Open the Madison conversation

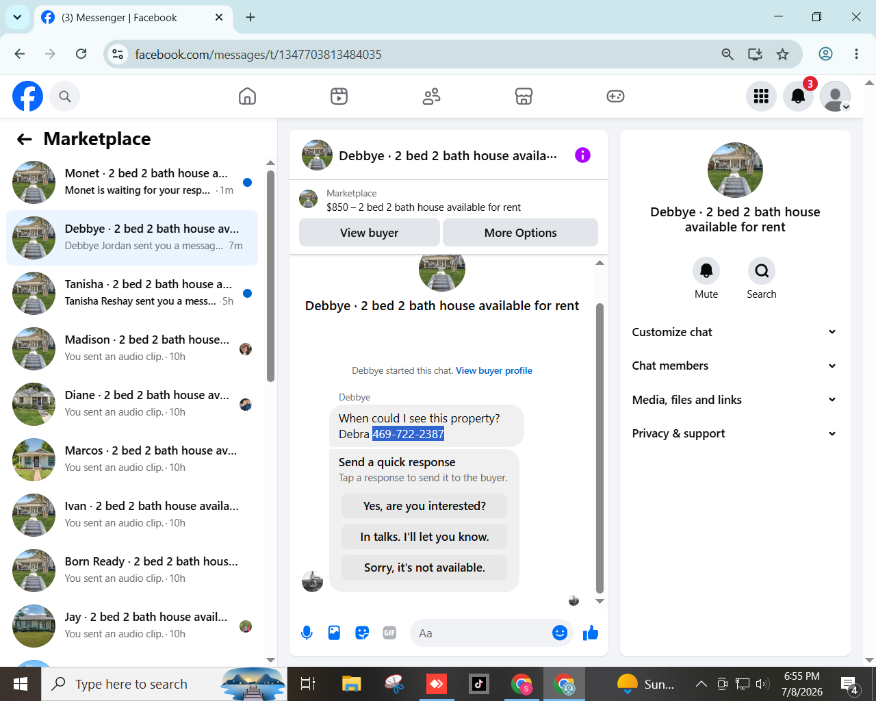[132, 348]
